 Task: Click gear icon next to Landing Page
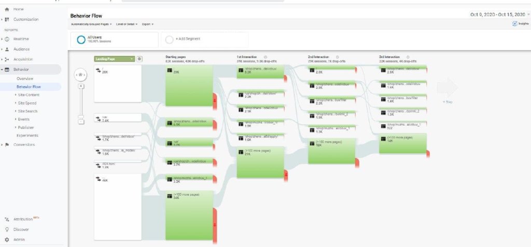[x=139, y=59]
